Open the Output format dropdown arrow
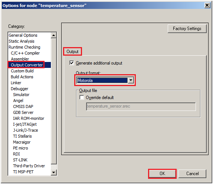This screenshot has height=184, width=213. (131, 80)
